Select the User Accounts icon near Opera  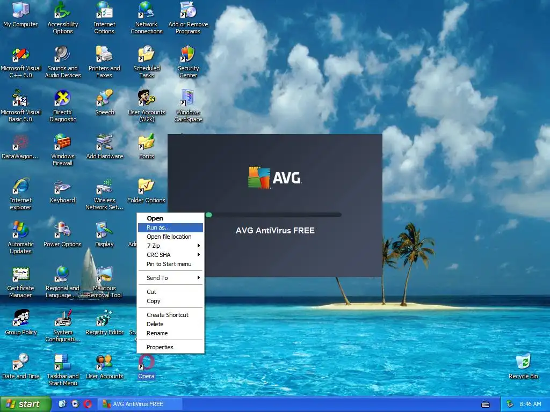pyautogui.click(x=104, y=366)
